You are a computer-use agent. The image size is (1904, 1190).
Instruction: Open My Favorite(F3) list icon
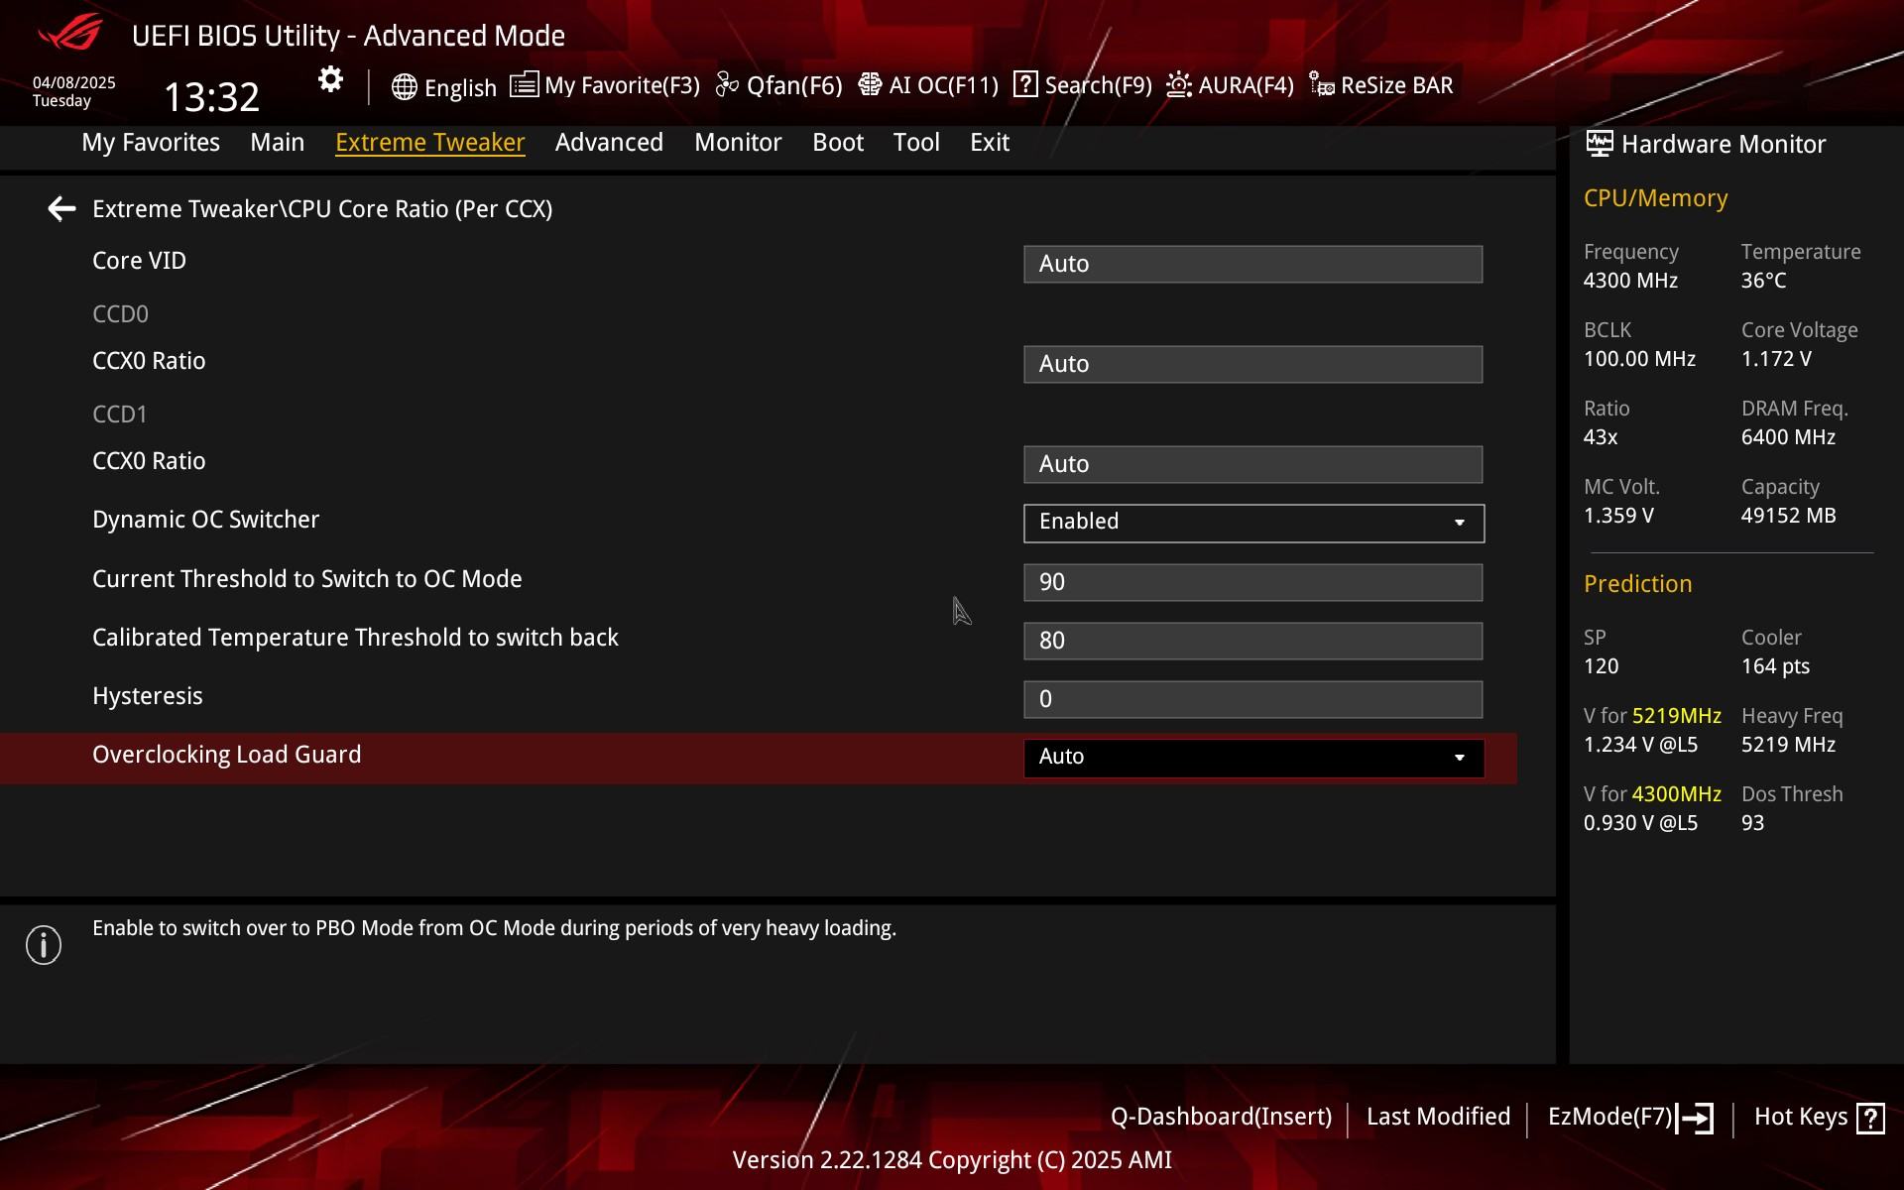pyautogui.click(x=525, y=85)
